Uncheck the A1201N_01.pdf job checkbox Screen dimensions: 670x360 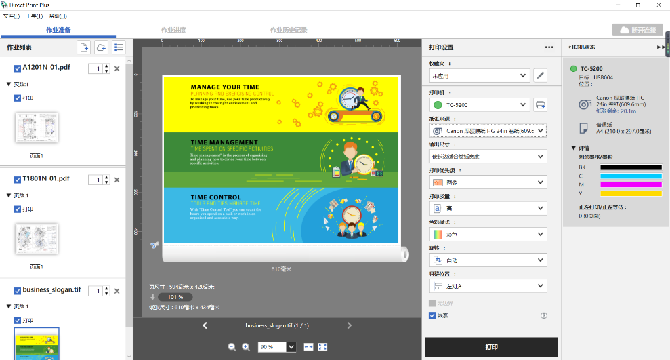tap(18, 68)
